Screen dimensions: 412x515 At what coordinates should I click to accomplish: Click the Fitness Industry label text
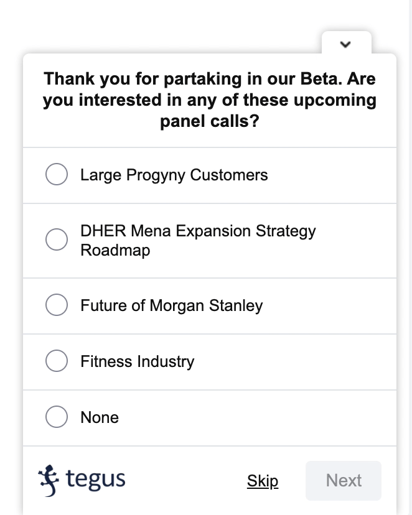(x=138, y=361)
